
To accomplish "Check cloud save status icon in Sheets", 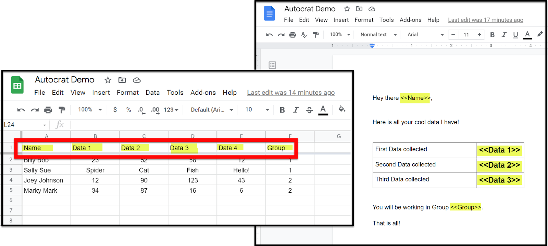I will pos(137,80).
